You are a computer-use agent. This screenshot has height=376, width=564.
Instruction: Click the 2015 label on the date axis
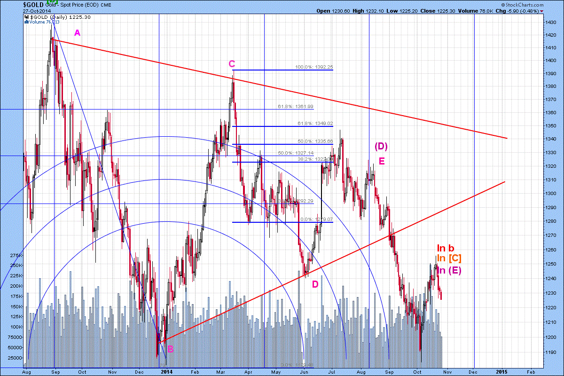[502, 371]
